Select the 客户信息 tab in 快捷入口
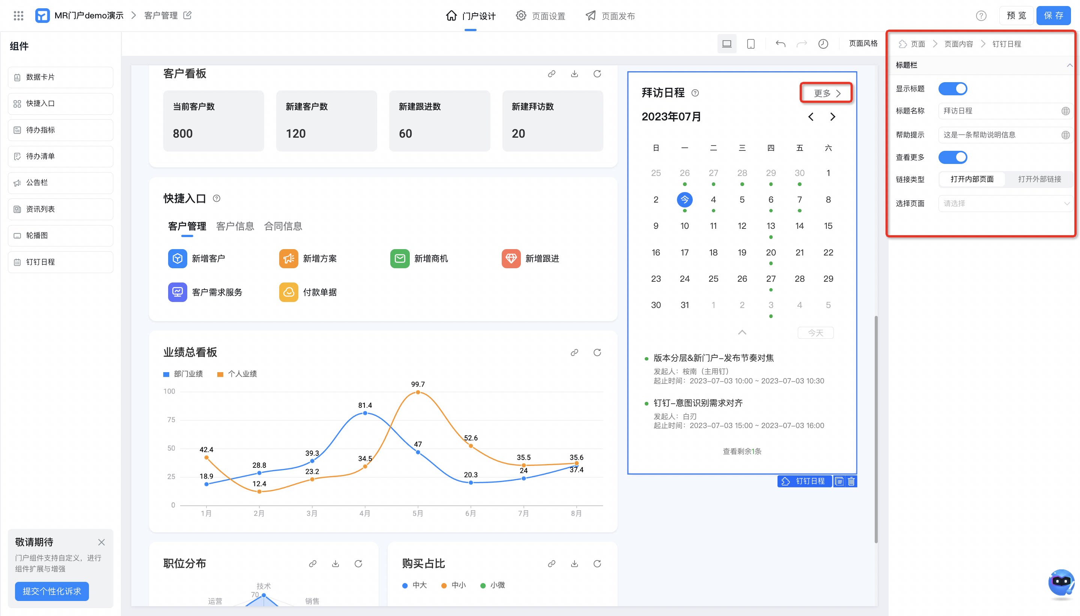The image size is (1080, 616). click(x=235, y=226)
